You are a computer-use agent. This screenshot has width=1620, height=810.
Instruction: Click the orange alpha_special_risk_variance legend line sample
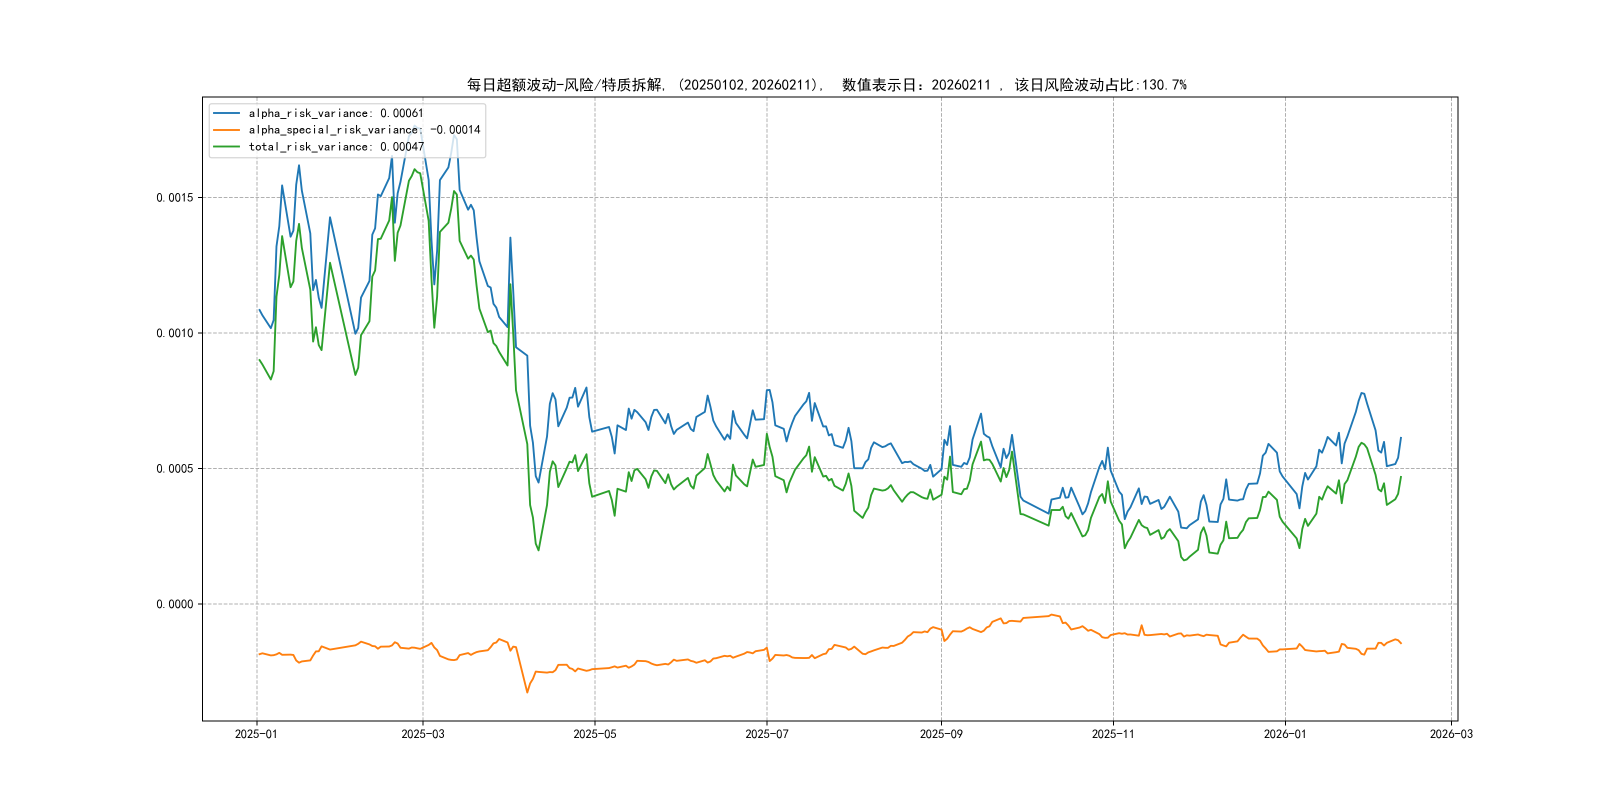coord(226,130)
